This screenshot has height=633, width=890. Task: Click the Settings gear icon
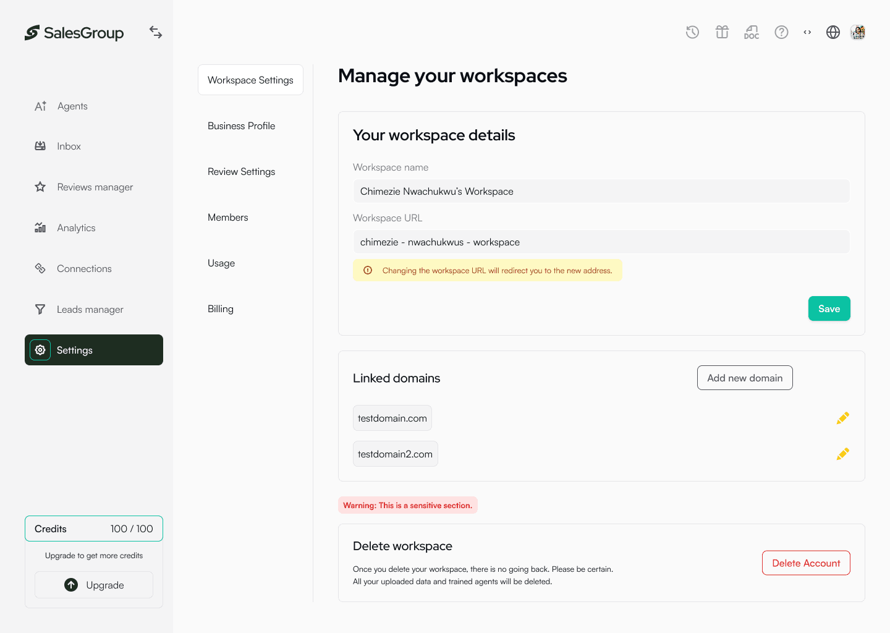pyautogui.click(x=40, y=350)
